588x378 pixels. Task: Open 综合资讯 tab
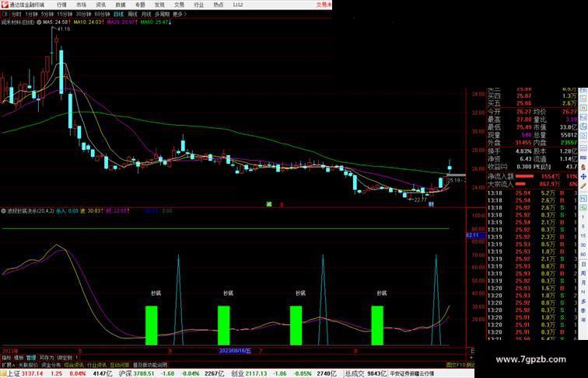coord(74,365)
